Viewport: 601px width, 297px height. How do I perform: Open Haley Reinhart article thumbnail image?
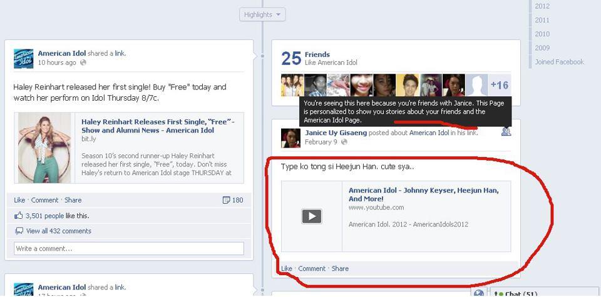point(44,148)
